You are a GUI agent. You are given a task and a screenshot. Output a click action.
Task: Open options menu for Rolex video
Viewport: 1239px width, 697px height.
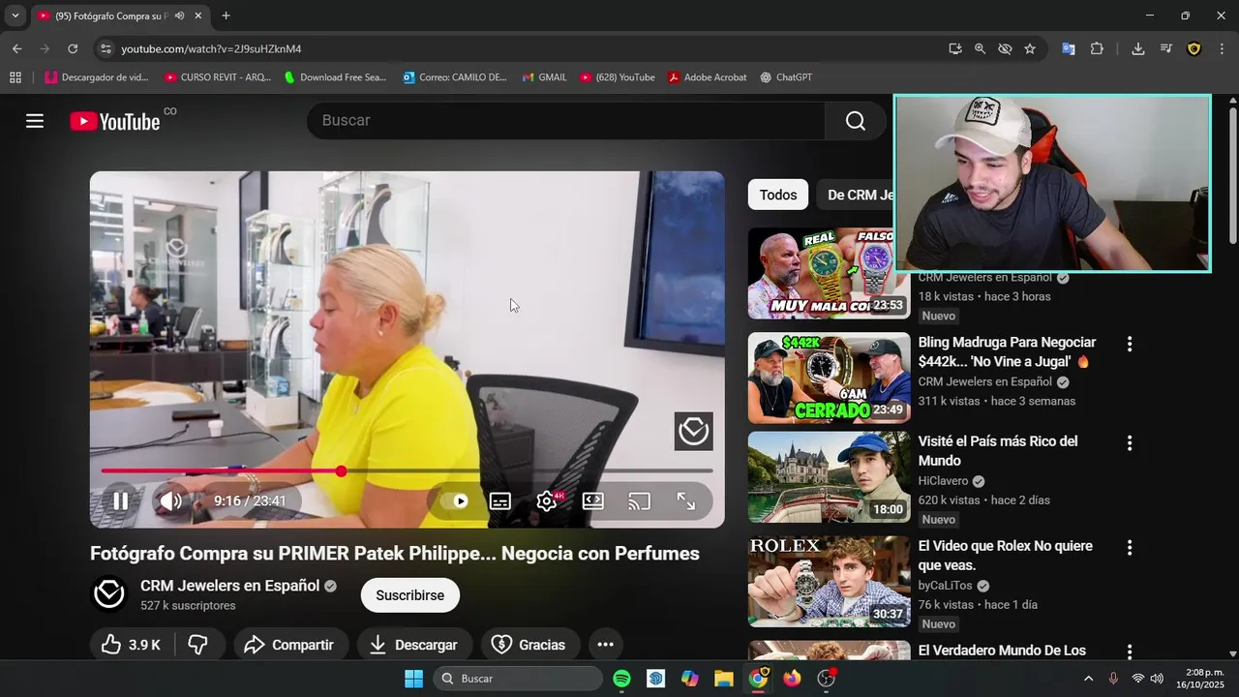tap(1129, 547)
